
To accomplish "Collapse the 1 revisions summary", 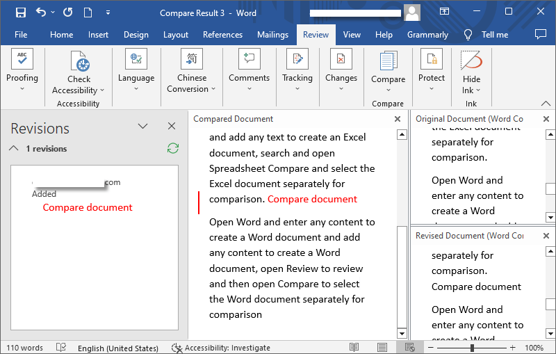I will 13,148.
